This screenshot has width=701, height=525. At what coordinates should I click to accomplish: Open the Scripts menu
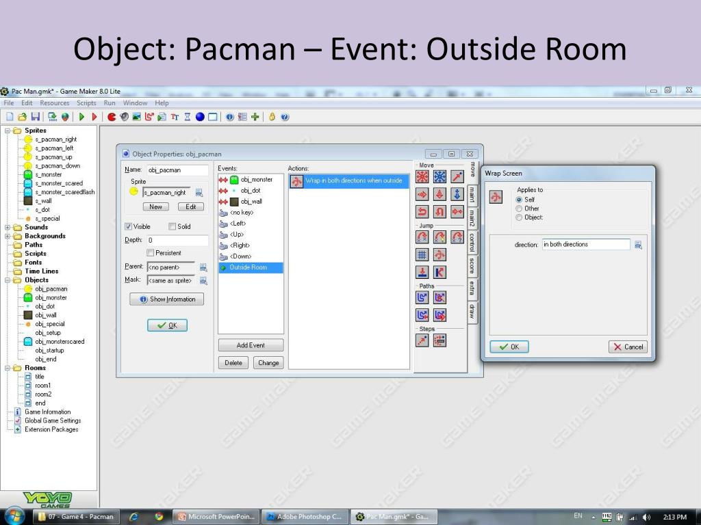(86, 103)
